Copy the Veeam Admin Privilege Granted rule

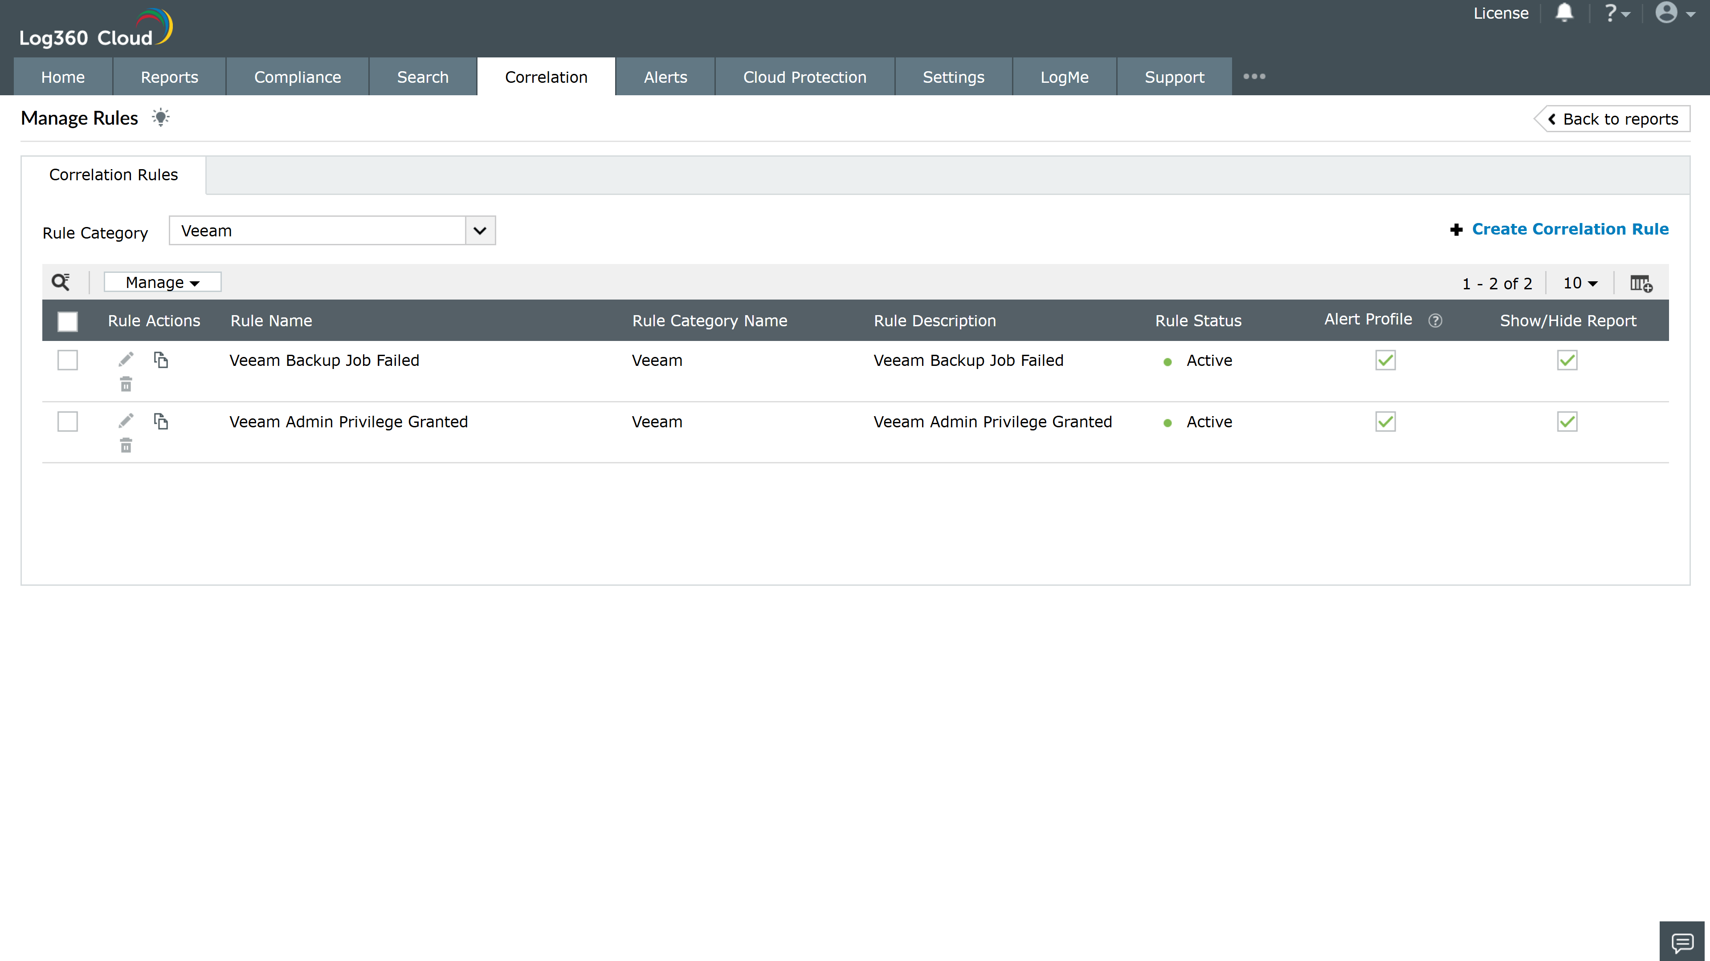[x=161, y=421]
